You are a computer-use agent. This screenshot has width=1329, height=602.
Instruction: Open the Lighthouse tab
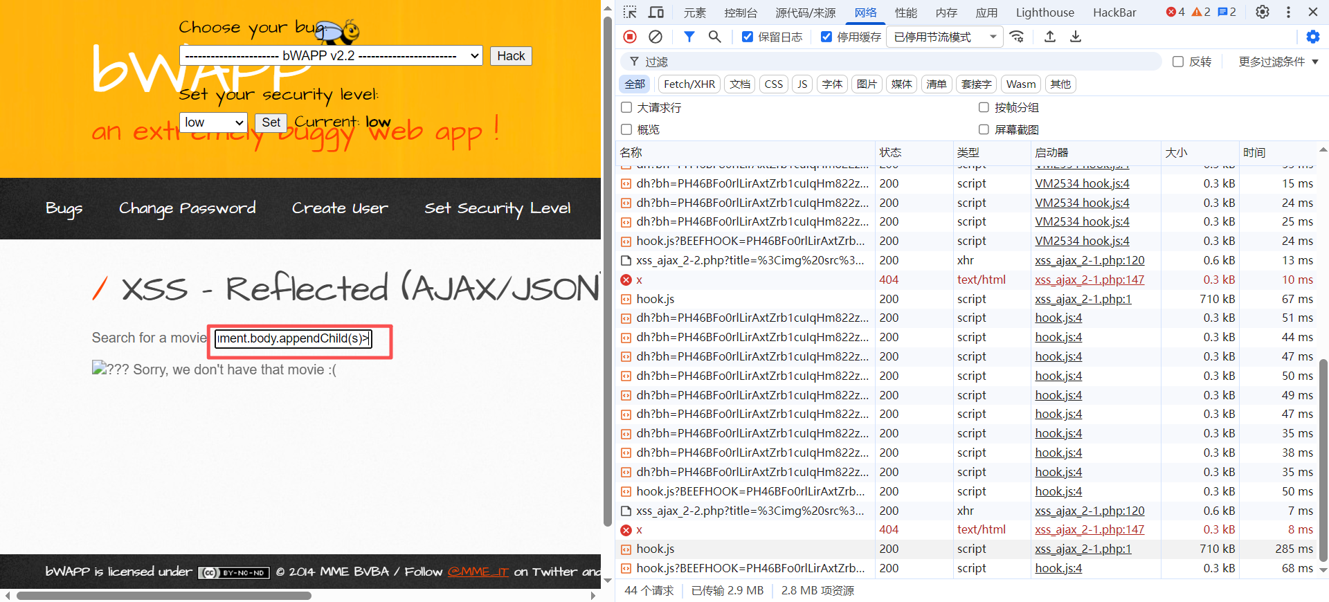coord(1045,12)
